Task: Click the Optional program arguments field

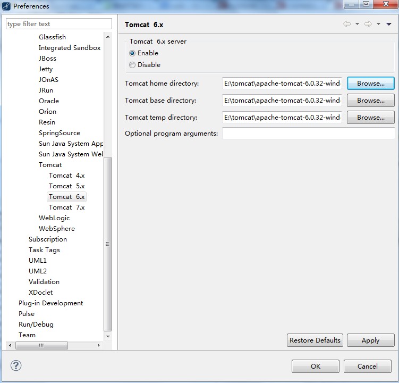Action: click(308, 134)
